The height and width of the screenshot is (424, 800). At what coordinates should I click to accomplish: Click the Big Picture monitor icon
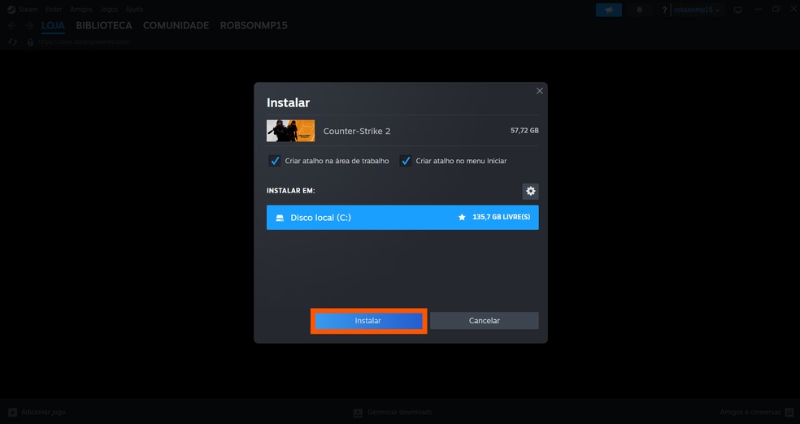(x=737, y=10)
